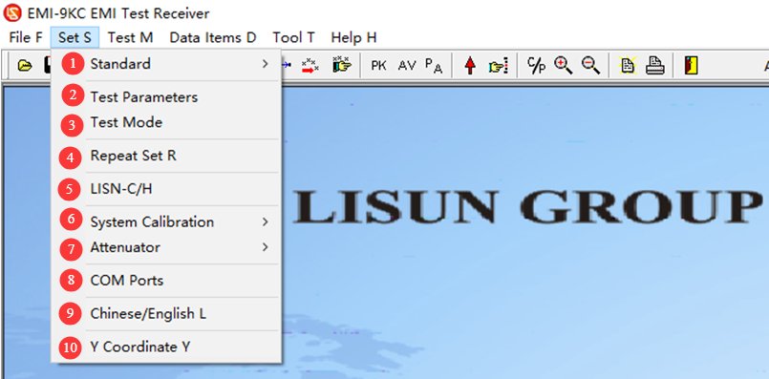Open the Data Items D menu

(213, 38)
